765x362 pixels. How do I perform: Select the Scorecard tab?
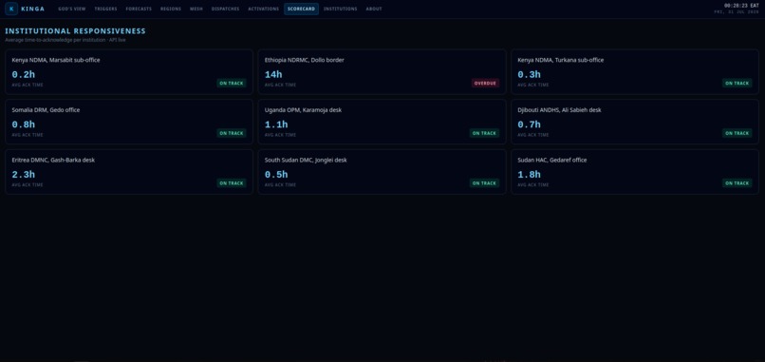pos(301,9)
